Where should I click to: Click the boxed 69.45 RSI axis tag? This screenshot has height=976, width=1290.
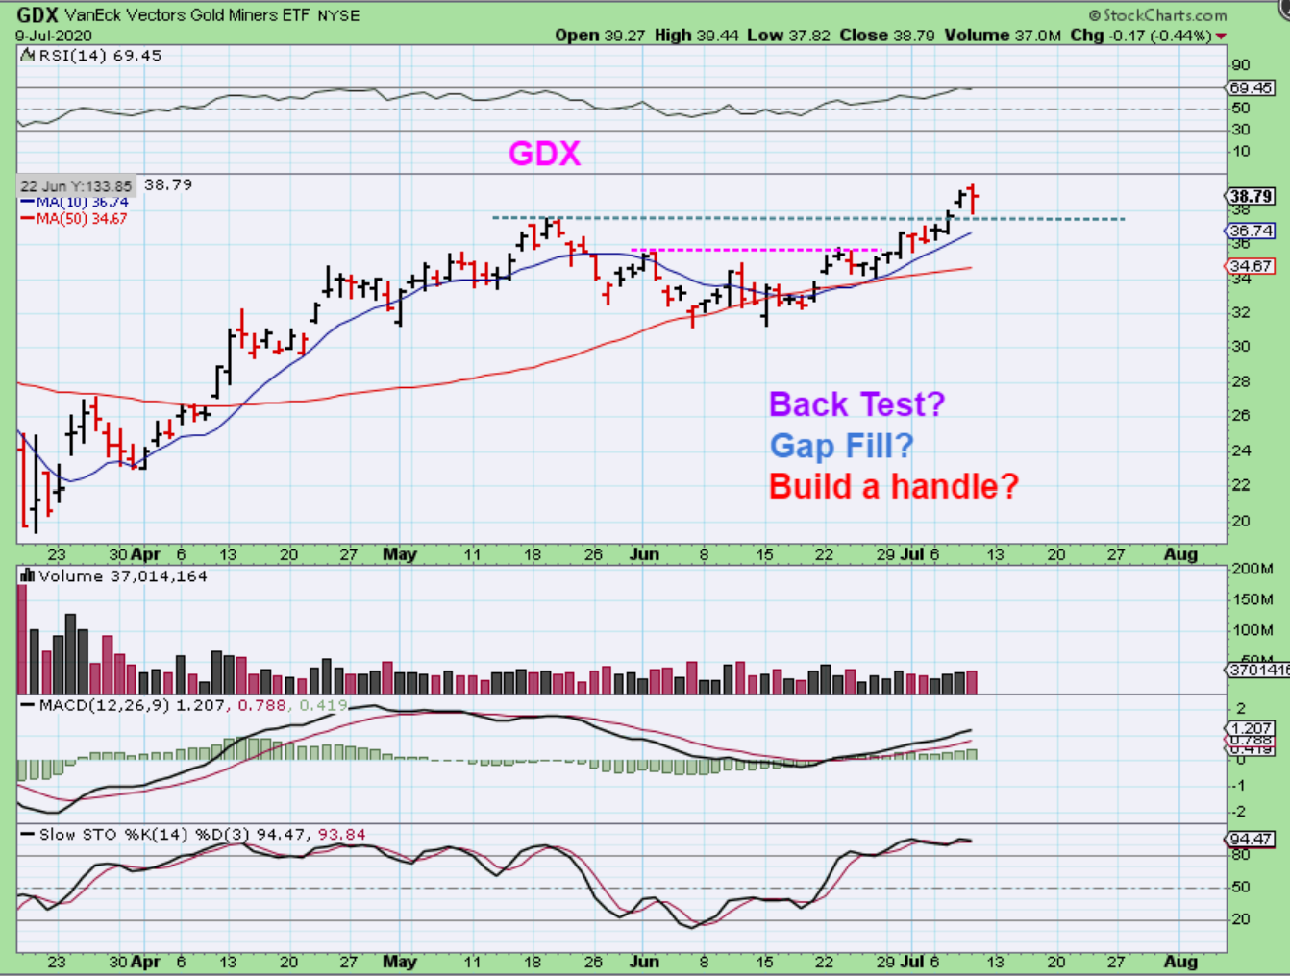click(x=1252, y=87)
